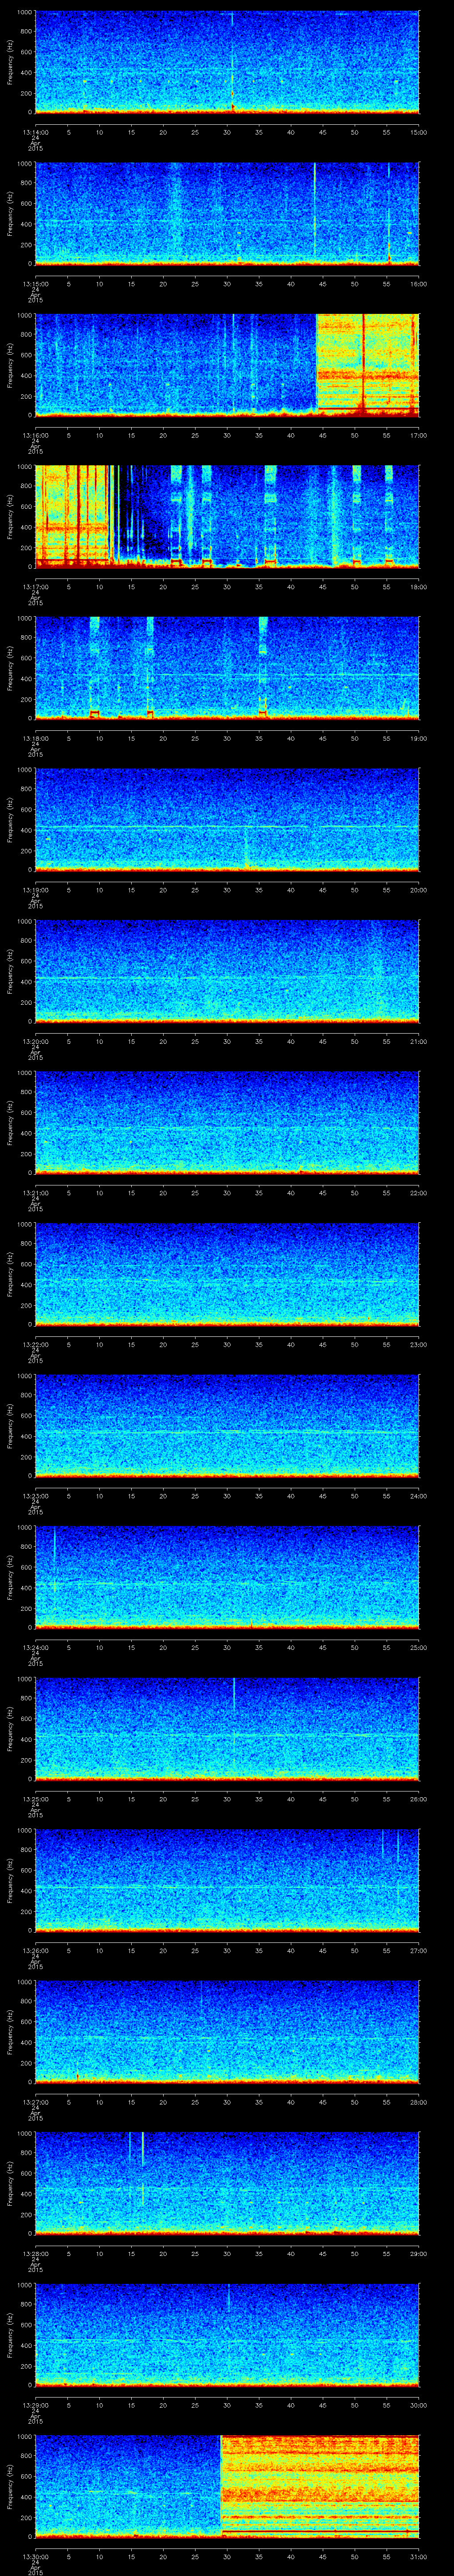Select the spectrogram panel starting at 13:16:00

click(227, 365)
